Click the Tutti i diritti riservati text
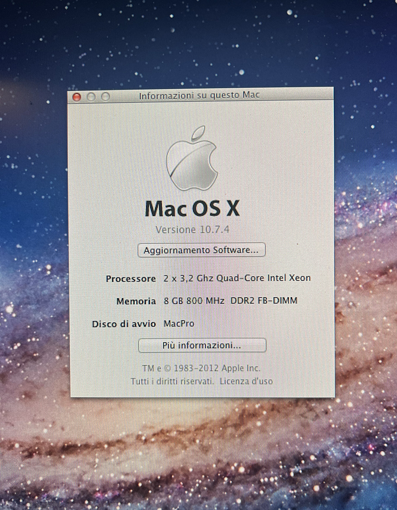Viewport: 397px width, 510px height. 172,381
